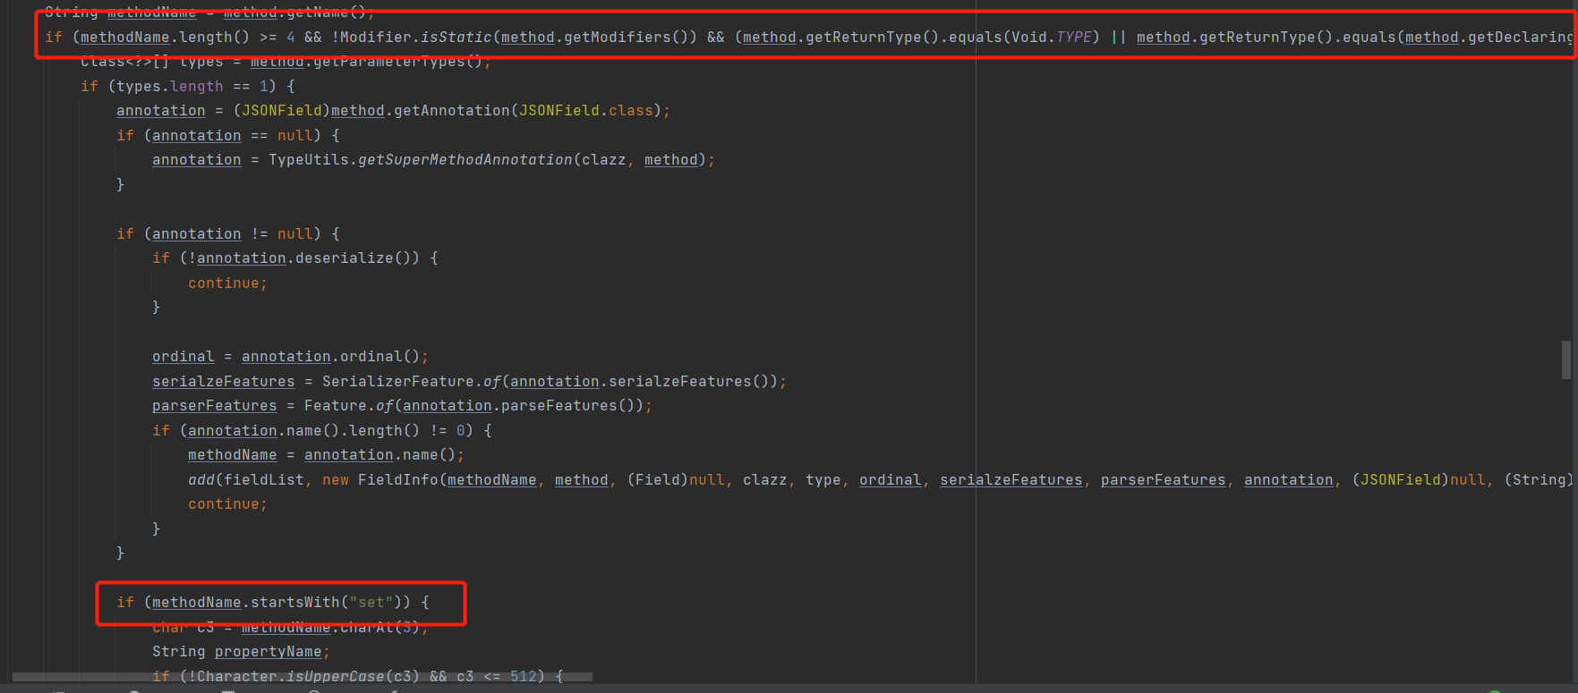Click 'ordinal = annotation.ordinal();' assignment line
Screen dimensions: 1578x693
click(290, 356)
